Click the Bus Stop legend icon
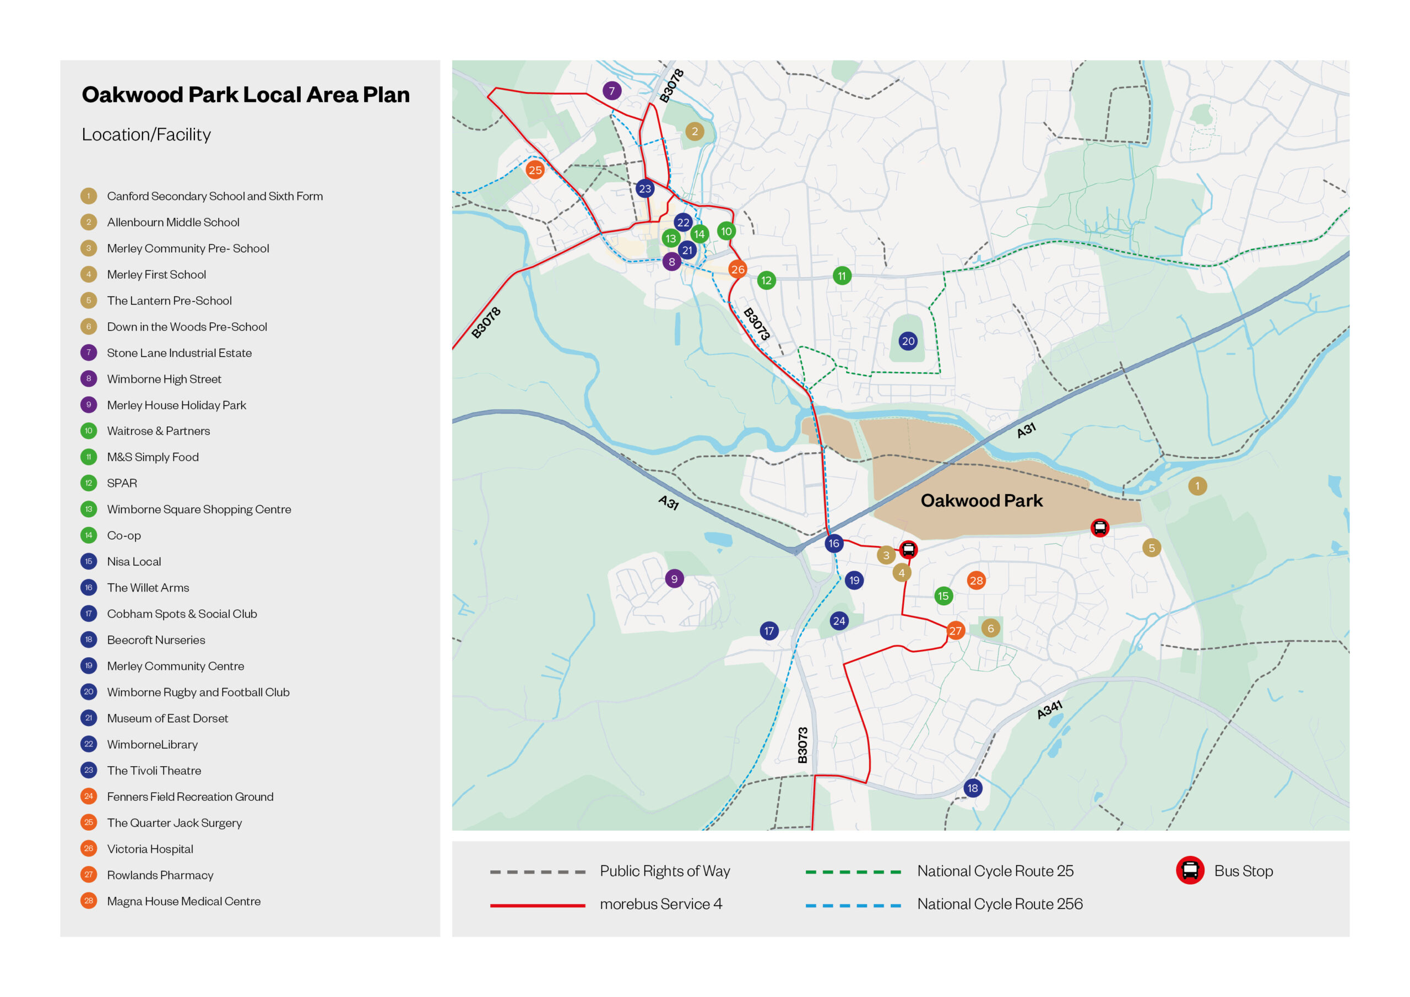 pyautogui.click(x=1190, y=870)
